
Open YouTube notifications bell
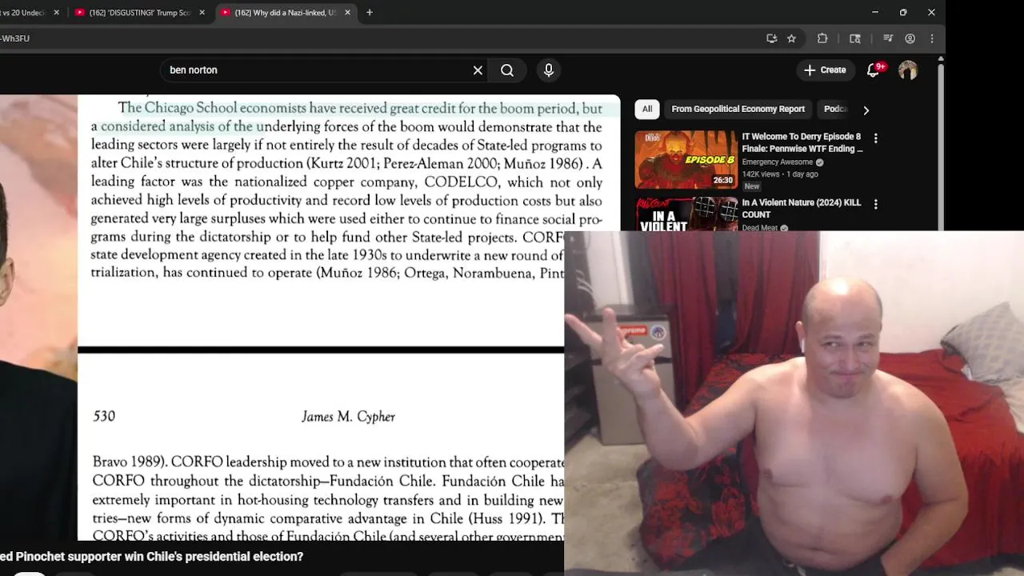tap(874, 70)
